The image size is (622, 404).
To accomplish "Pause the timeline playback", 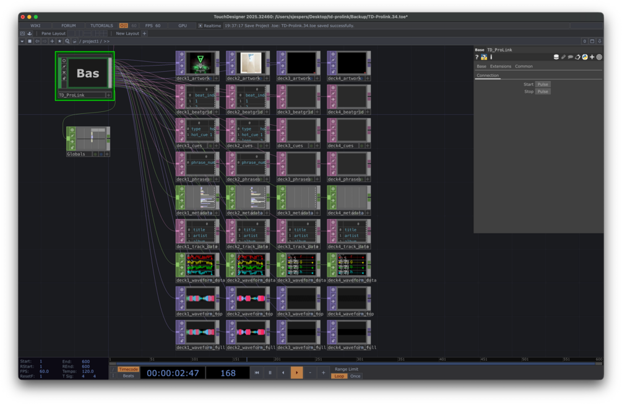I will tap(270, 372).
